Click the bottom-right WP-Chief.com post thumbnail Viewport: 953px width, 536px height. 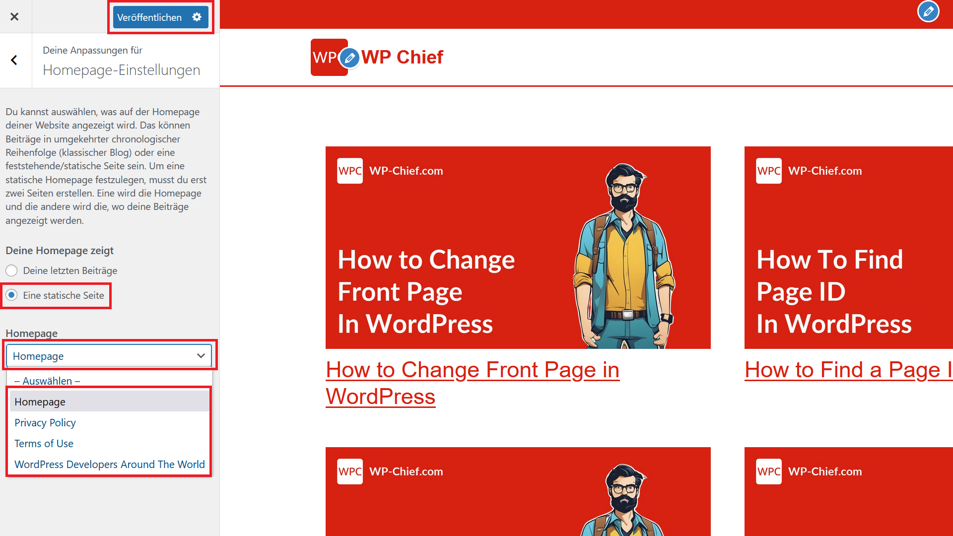tap(849, 491)
